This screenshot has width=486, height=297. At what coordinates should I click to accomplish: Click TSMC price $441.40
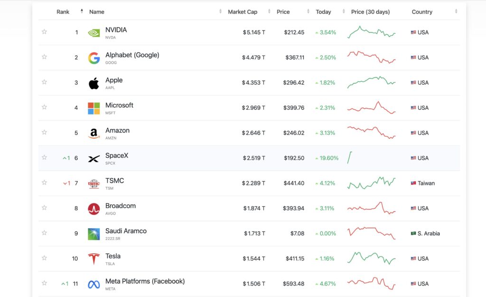[x=294, y=183]
